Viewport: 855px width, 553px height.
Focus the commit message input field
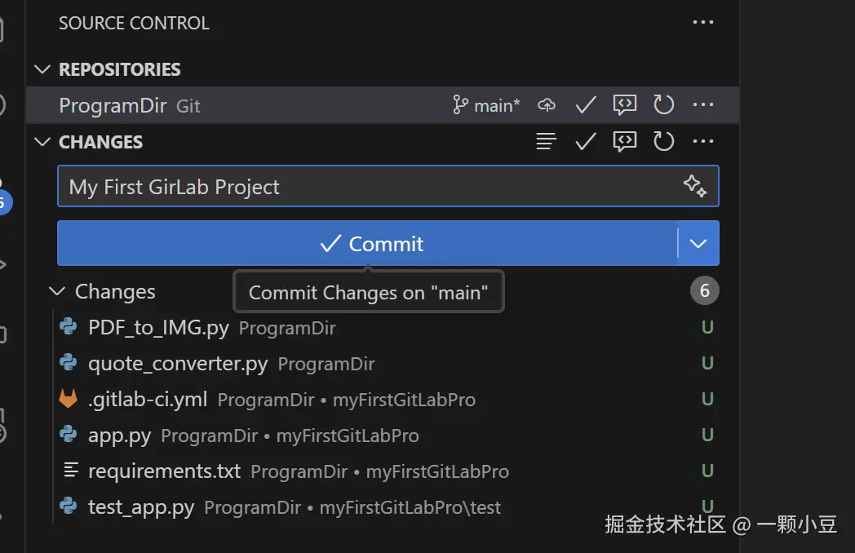click(x=367, y=187)
